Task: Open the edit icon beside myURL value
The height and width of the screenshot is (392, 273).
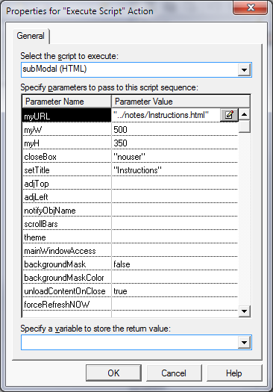Action: coord(229,115)
